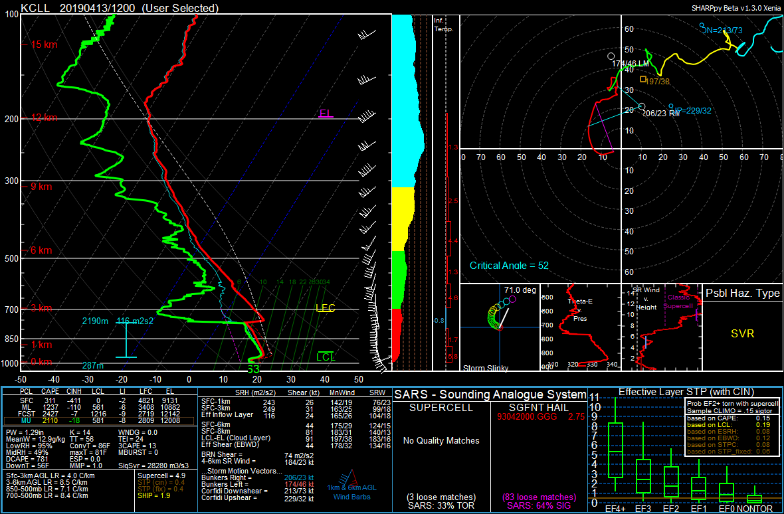This screenshot has height=514, width=784.
Task: Click the Eff Inflow Layer row
Action: point(294,414)
